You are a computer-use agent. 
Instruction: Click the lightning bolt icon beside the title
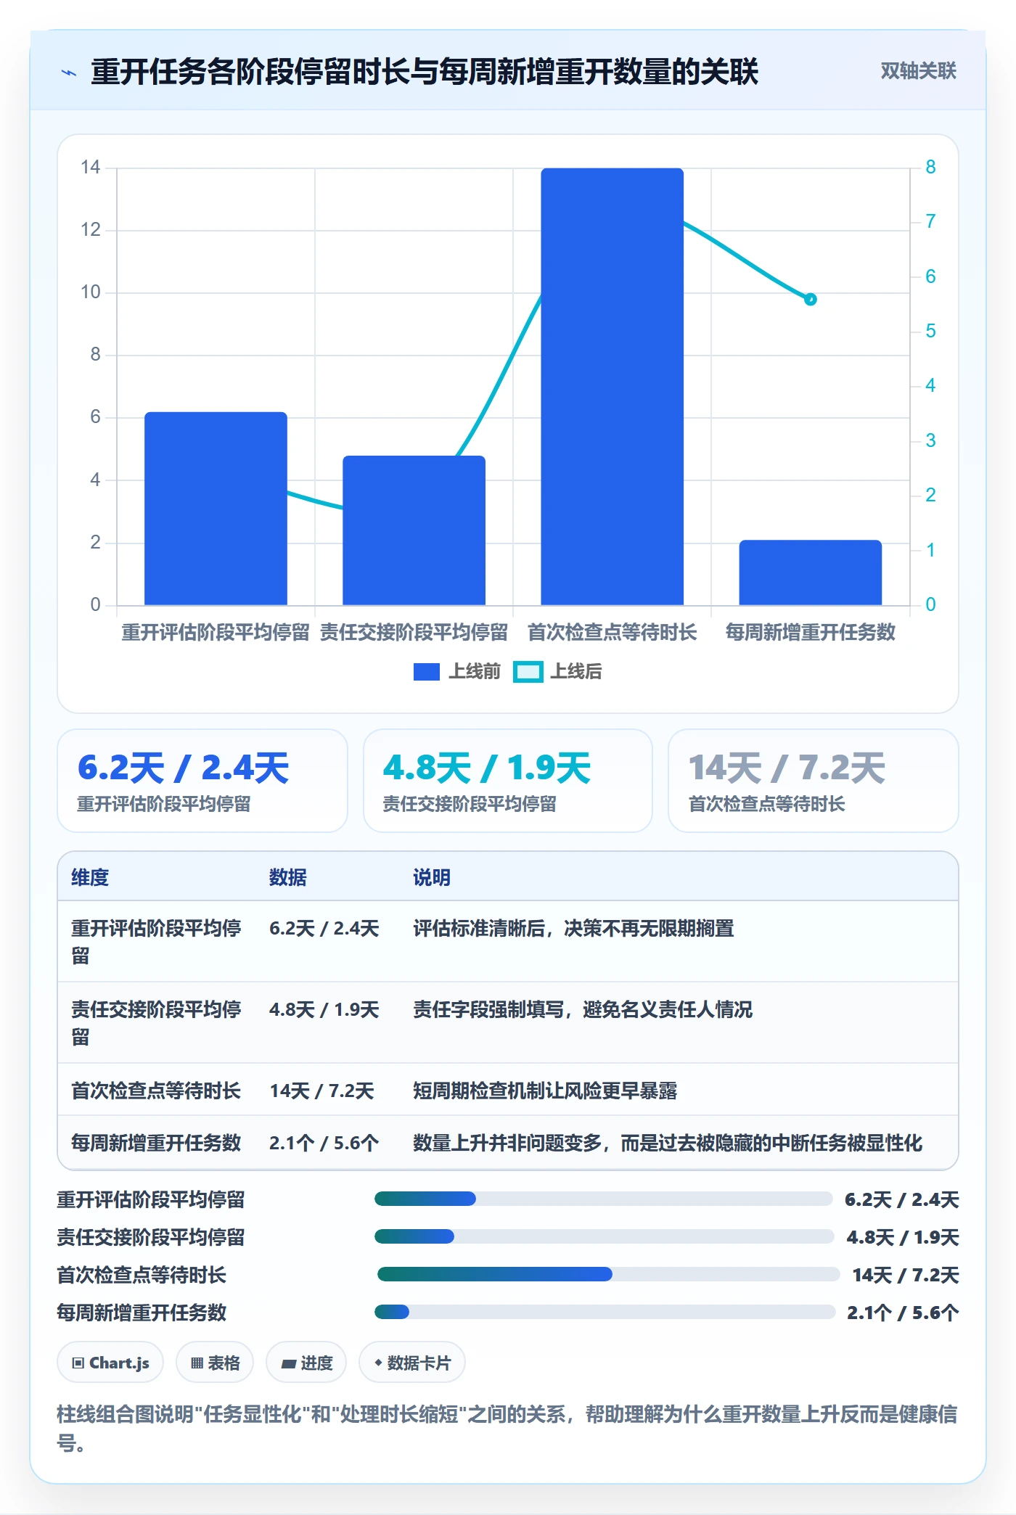(x=69, y=73)
